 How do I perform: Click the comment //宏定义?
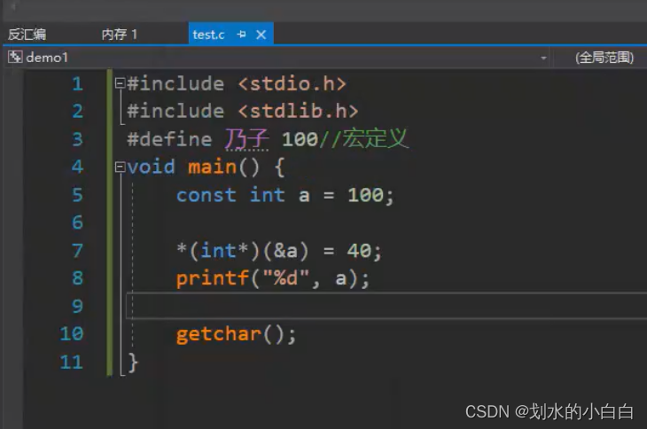point(363,138)
